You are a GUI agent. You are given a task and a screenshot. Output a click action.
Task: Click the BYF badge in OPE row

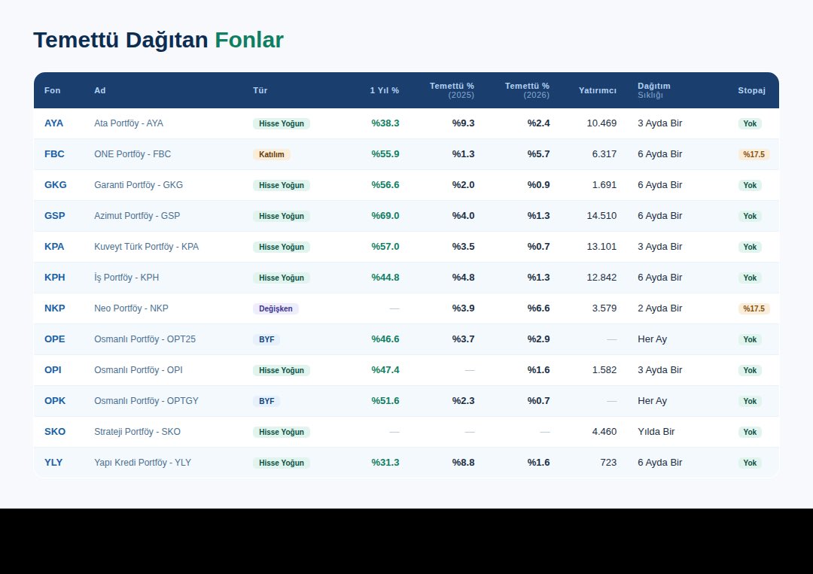266,339
